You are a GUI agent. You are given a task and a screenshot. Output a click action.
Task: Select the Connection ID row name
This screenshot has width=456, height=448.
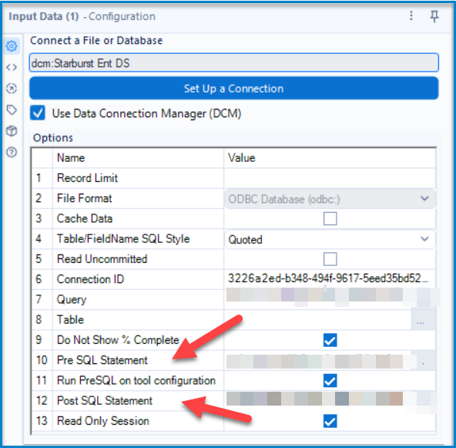pos(90,279)
